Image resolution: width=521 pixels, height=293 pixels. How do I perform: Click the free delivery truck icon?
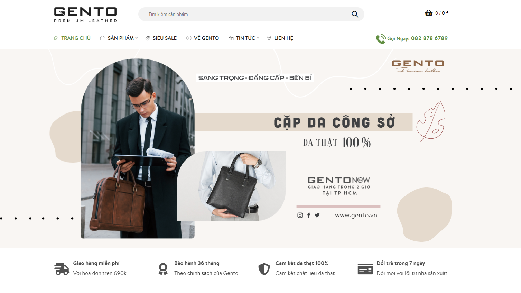62,269
